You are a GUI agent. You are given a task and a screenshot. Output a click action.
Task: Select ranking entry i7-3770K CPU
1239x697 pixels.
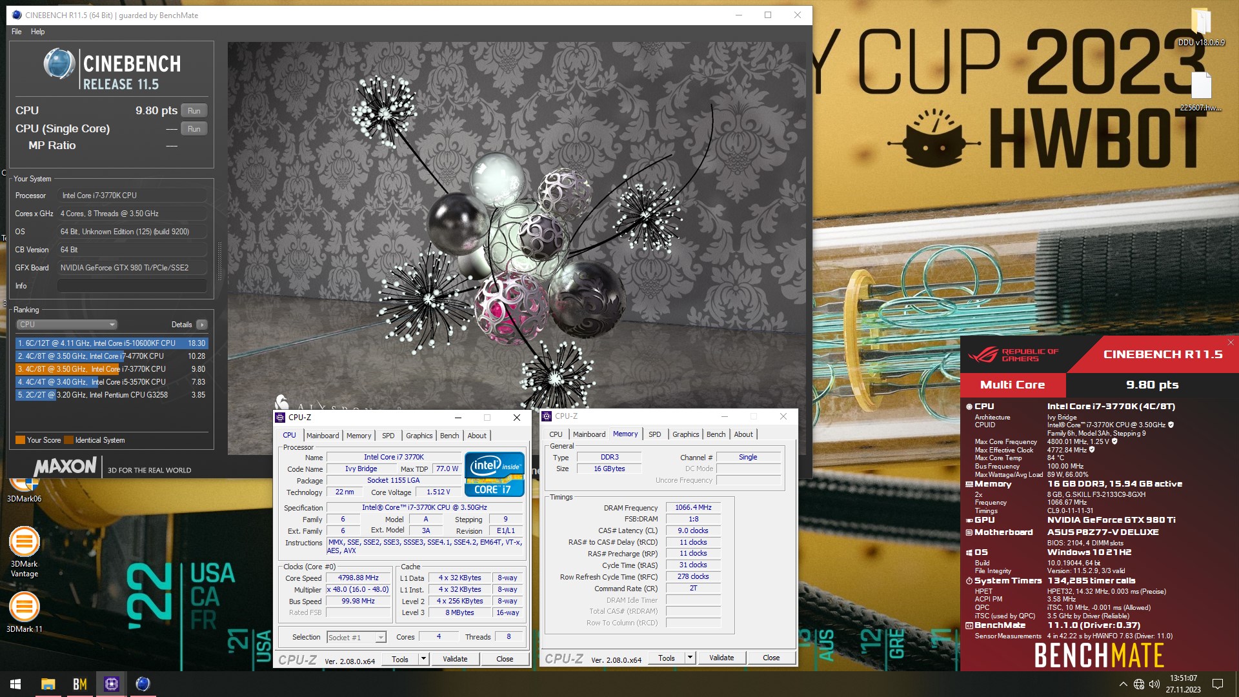(112, 369)
